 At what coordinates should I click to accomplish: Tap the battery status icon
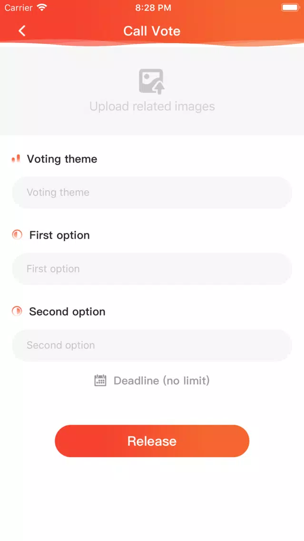(x=290, y=8)
